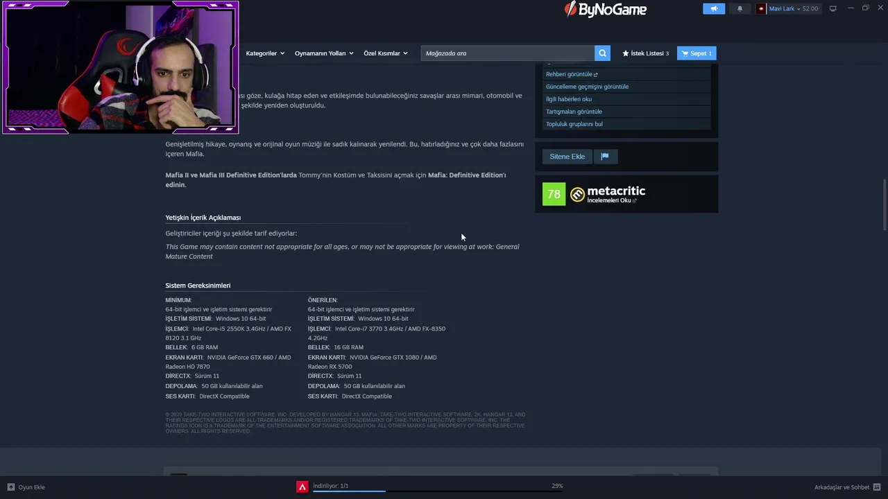Click the green Metacritic score 78 badge
Viewport: 888px width, 499px height.
tap(554, 194)
